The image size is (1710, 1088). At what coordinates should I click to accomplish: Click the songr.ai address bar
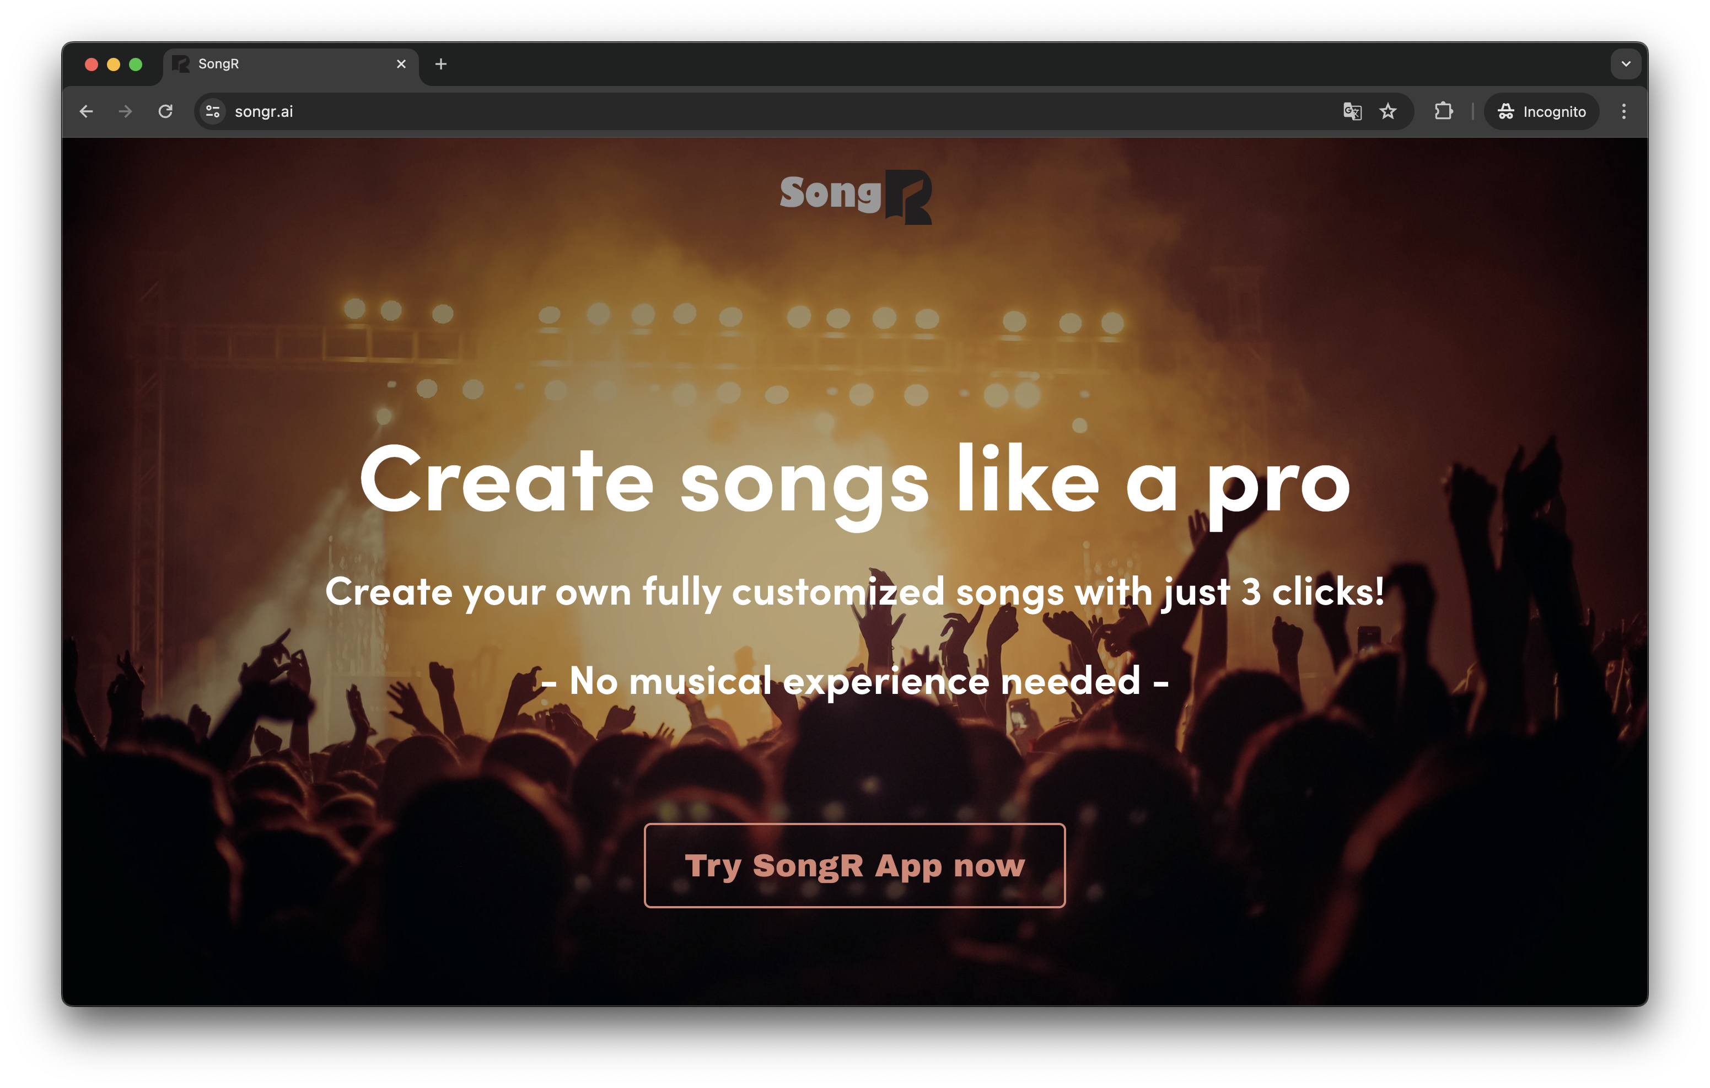(x=710, y=111)
